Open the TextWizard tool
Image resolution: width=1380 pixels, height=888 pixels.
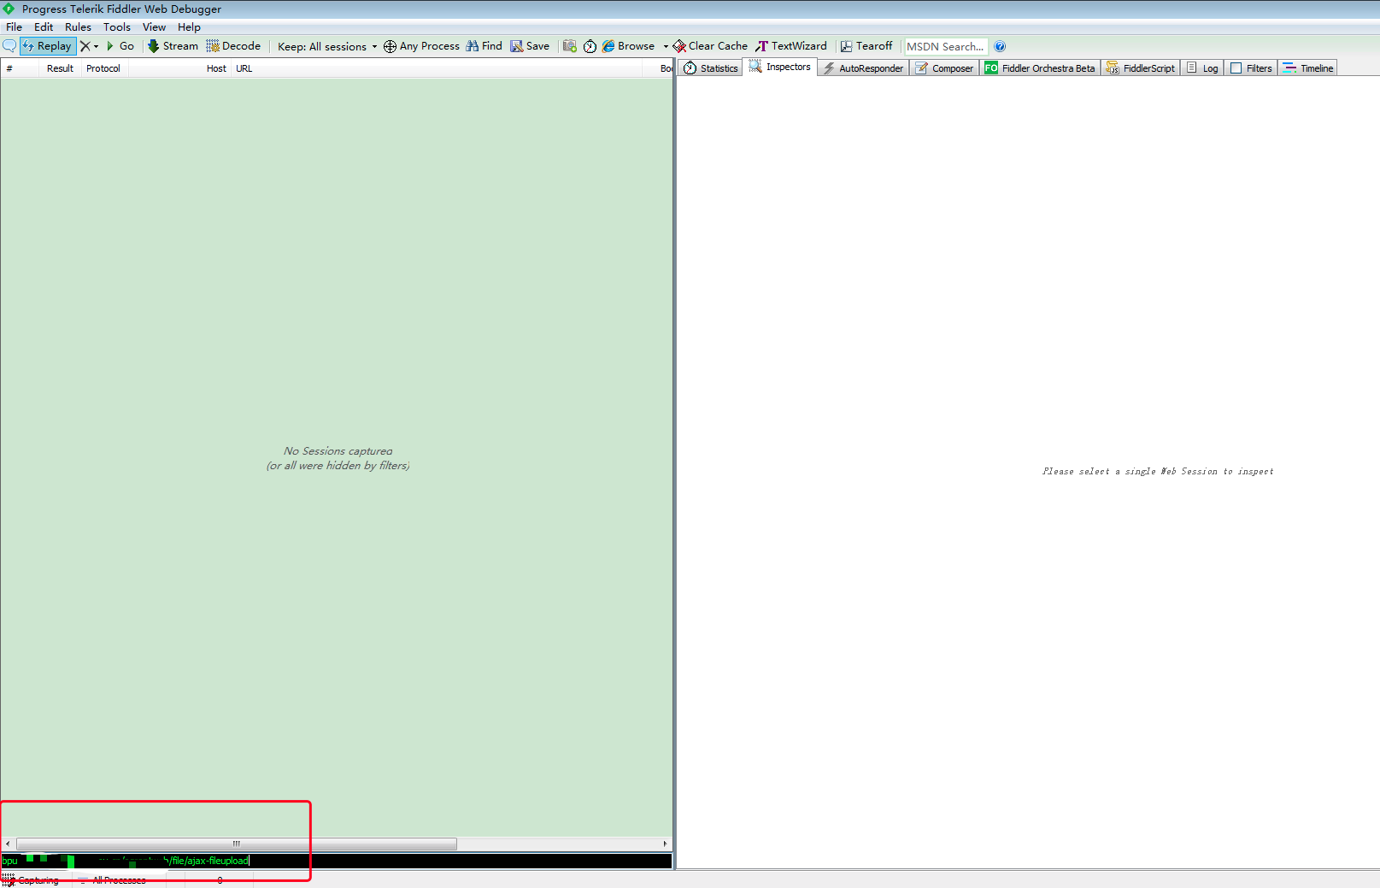[791, 46]
